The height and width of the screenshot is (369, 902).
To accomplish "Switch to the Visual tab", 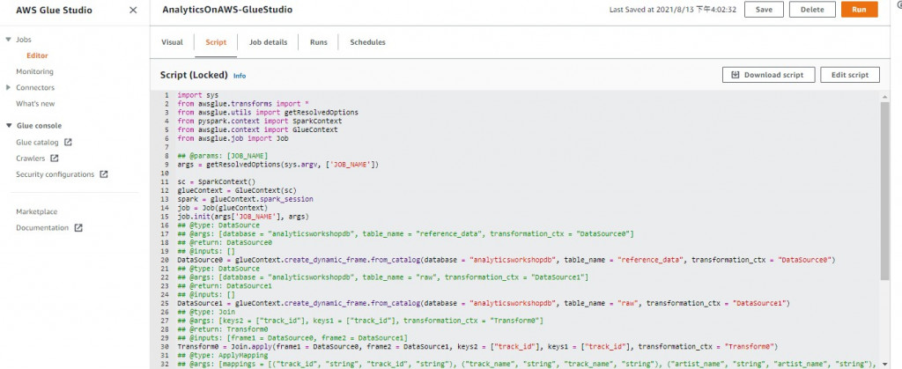I will 172,42.
